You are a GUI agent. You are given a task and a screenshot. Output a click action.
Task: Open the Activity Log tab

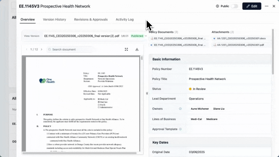pyautogui.click(x=124, y=20)
